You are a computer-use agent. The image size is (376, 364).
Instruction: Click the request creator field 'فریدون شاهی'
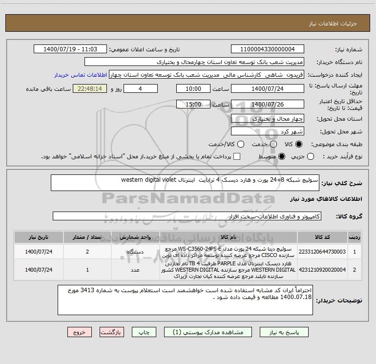tap(207, 75)
